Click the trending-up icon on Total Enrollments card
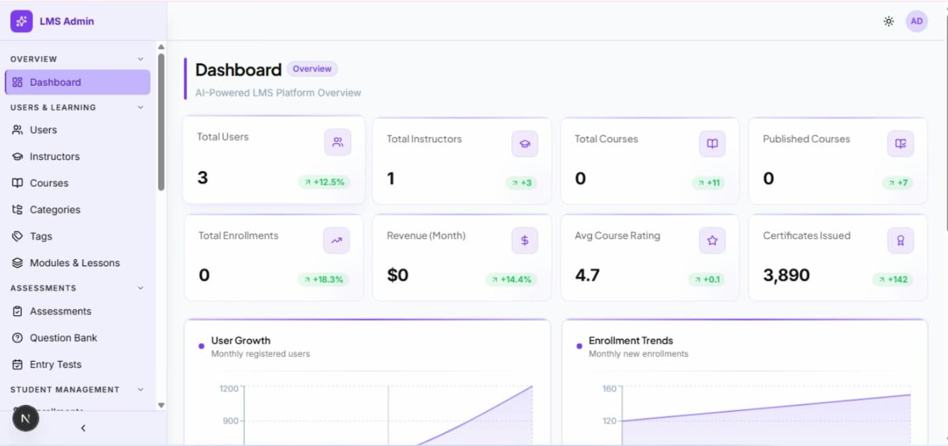Viewport: 948px width, 446px height. click(x=337, y=240)
